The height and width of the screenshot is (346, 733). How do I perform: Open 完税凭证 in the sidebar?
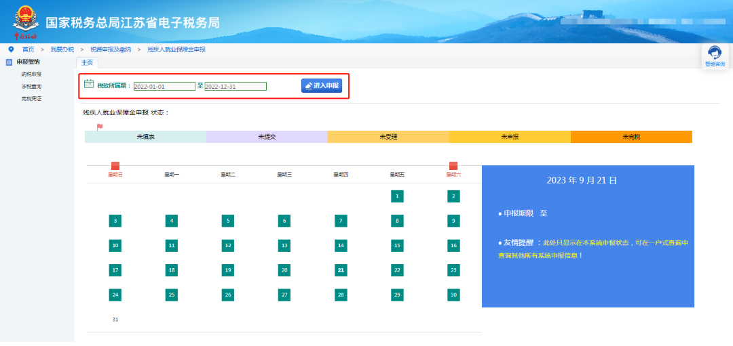(x=31, y=98)
